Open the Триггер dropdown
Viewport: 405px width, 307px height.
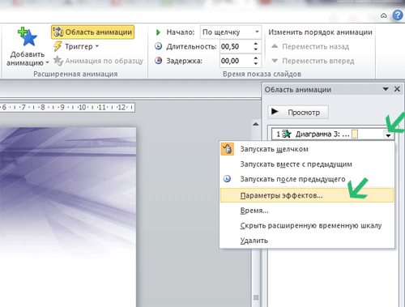click(x=76, y=46)
